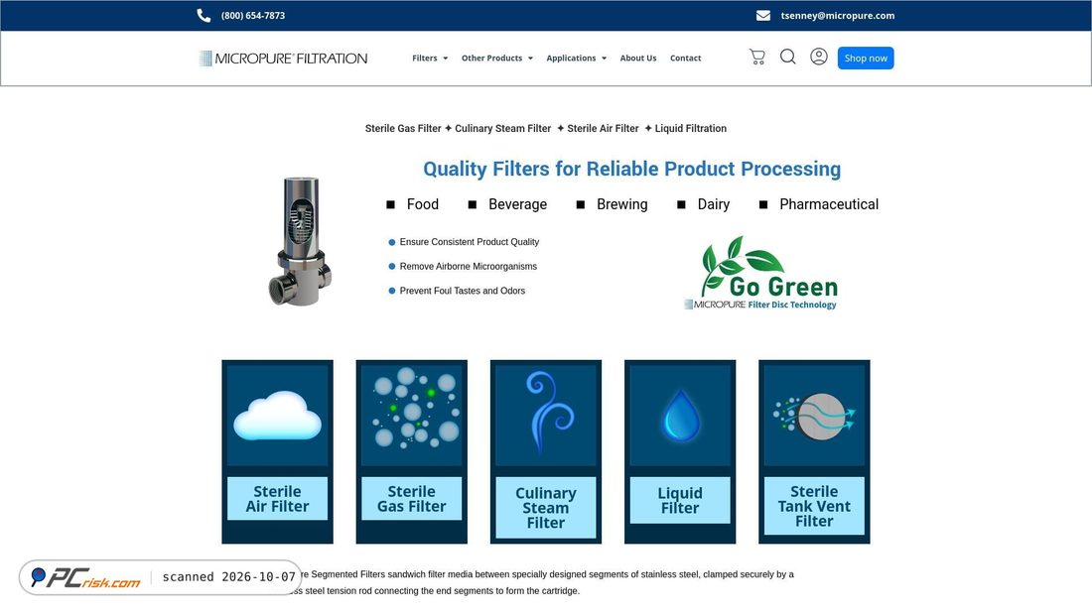Click the Go Green leaf logo

click(760, 273)
